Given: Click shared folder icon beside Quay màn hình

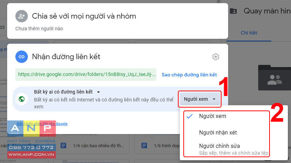Looking at the screenshot, I should [233, 11].
